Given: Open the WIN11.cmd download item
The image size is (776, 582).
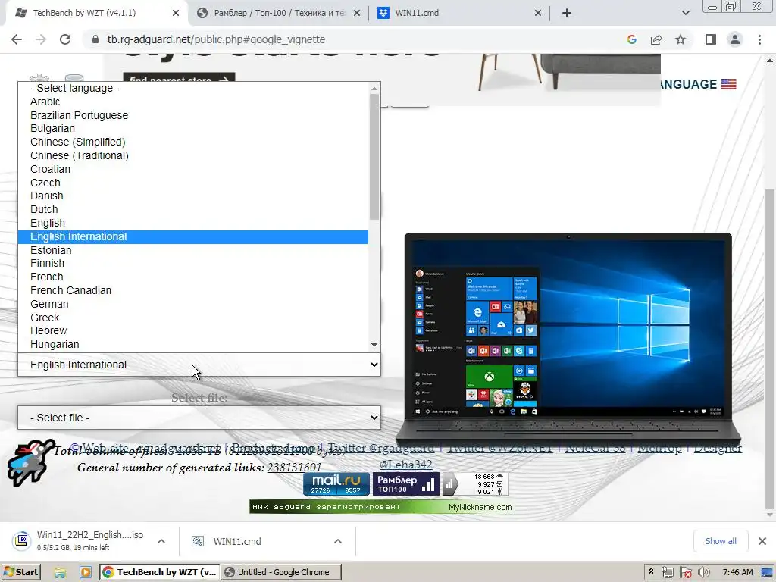Looking at the screenshot, I should [227, 541].
